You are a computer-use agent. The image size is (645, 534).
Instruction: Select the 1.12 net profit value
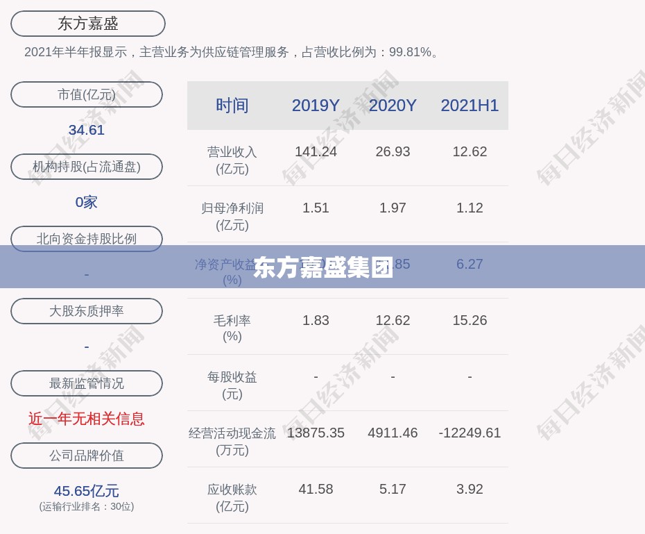point(470,208)
